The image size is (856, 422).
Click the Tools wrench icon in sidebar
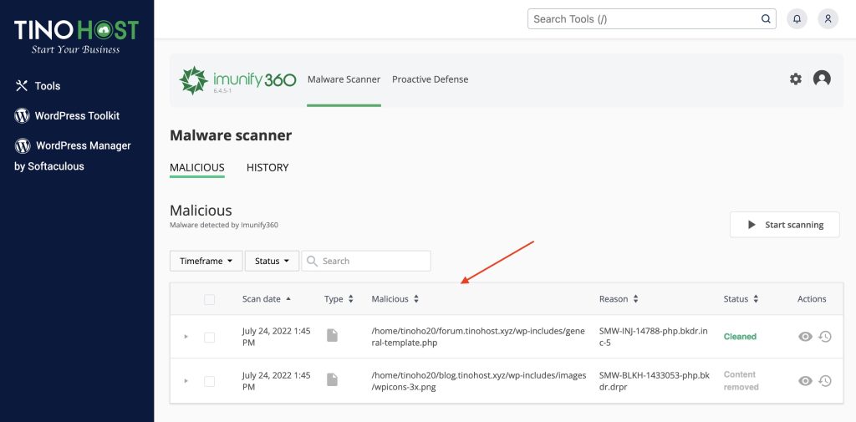pos(21,86)
